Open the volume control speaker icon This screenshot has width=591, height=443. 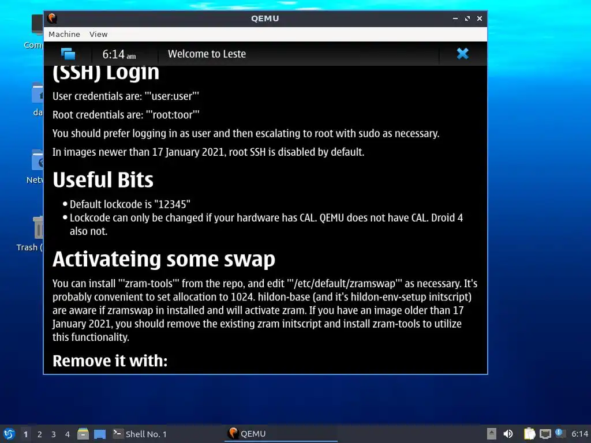(x=508, y=434)
